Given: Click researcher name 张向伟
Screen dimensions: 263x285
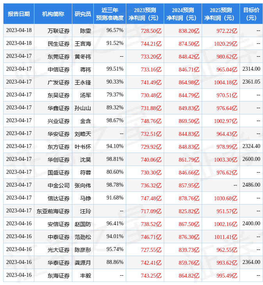Looking at the screenshot, I should pos(83,185).
